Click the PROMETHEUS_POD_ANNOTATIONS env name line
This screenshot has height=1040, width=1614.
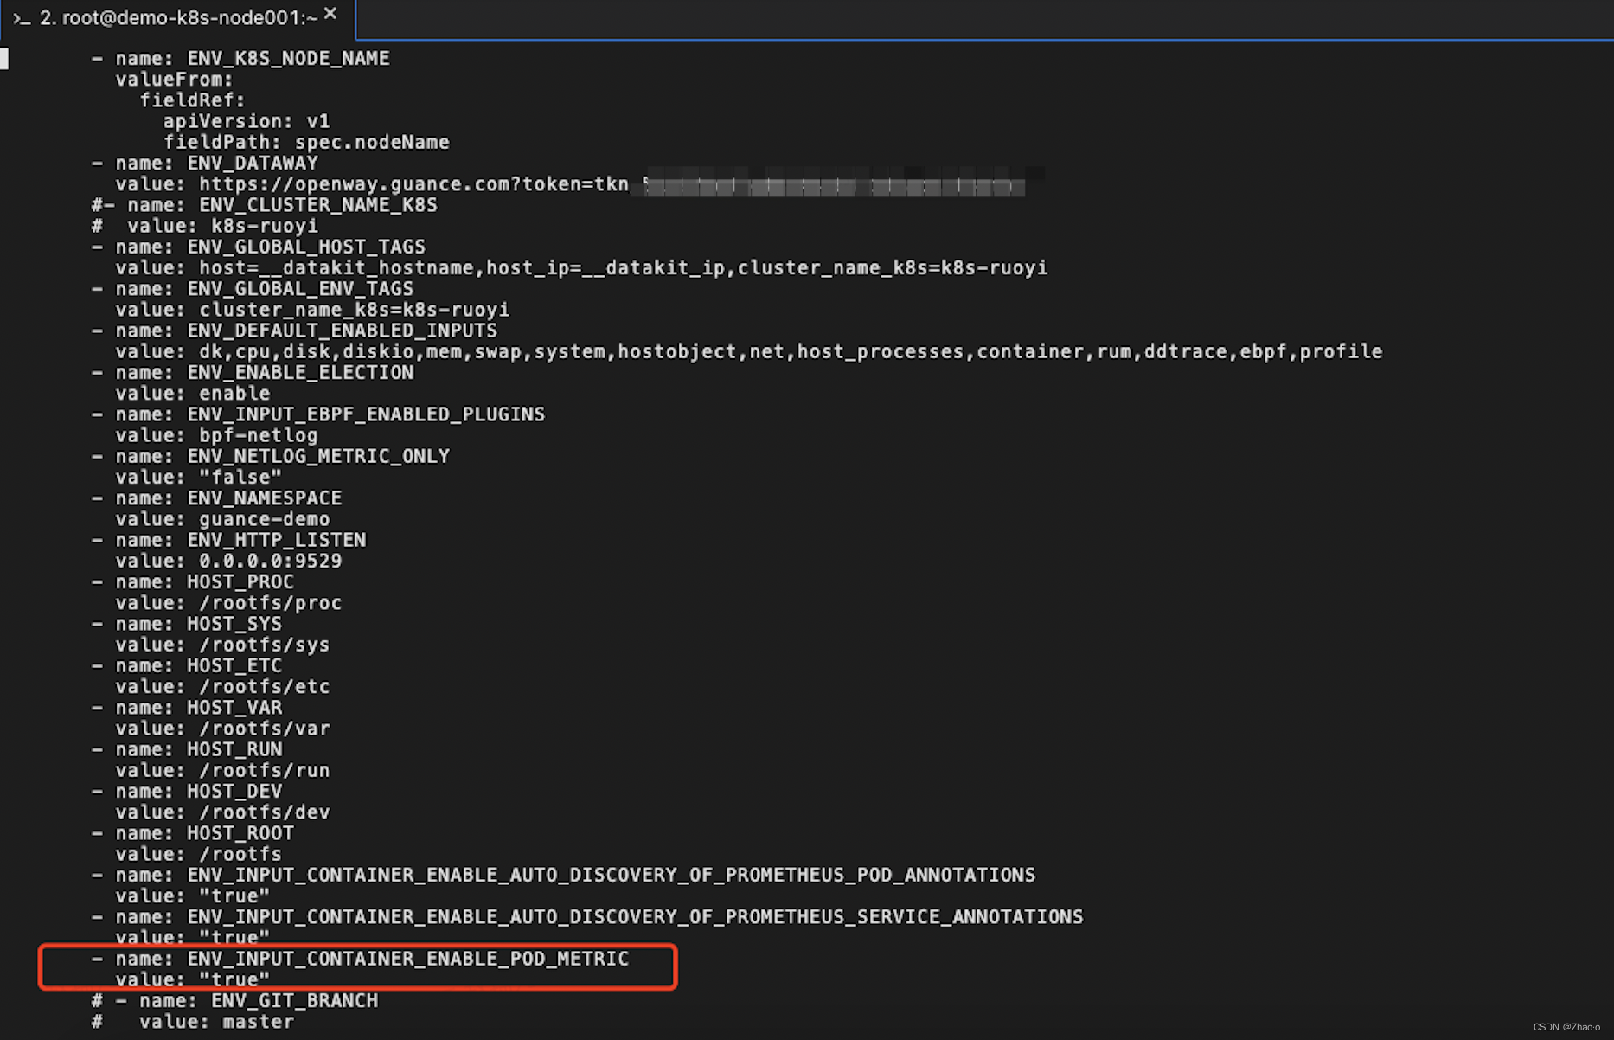(563, 875)
